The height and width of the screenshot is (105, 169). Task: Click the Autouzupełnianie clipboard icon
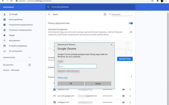[4, 19]
